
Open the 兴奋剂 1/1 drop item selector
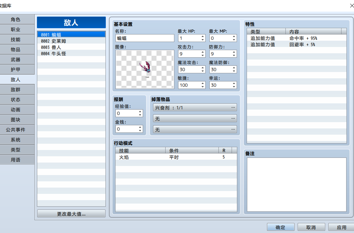click(x=195, y=107)
